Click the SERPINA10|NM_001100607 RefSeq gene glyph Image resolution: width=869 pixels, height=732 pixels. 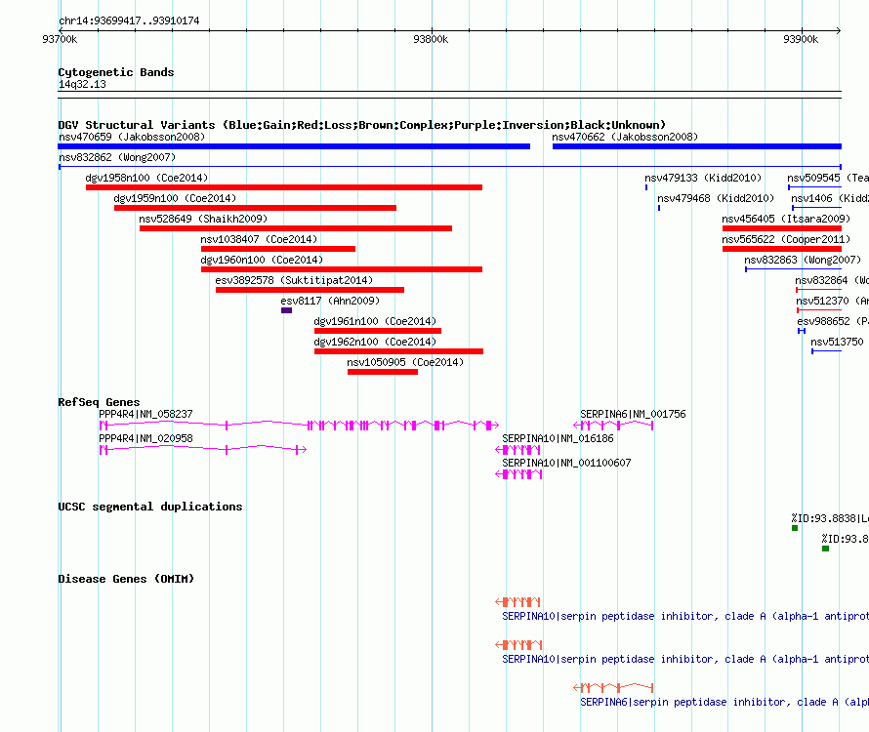coord(518,473)
